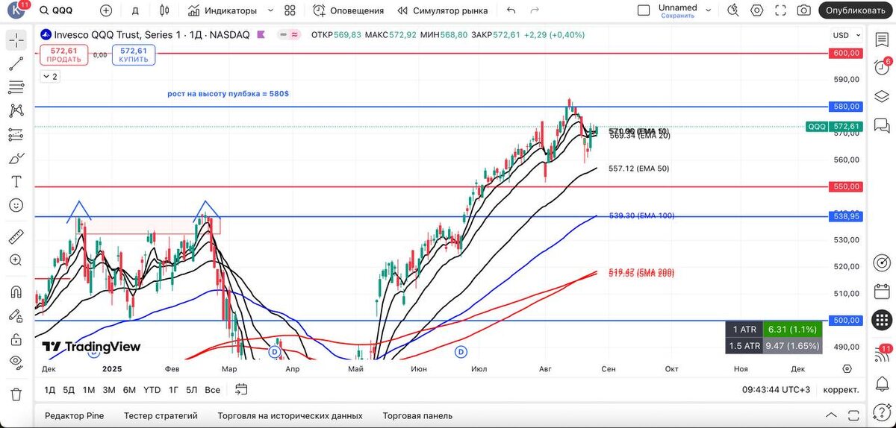Open timezone menu 09:43:44 UTC+3
This screenshot has height=428, width=896.
click(776, 390)
